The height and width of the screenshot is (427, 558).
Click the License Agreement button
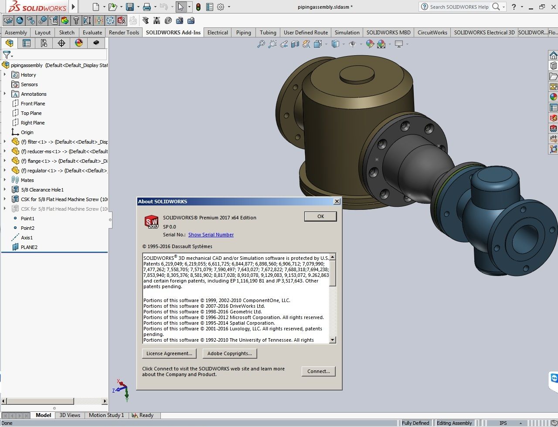[169, 354]
